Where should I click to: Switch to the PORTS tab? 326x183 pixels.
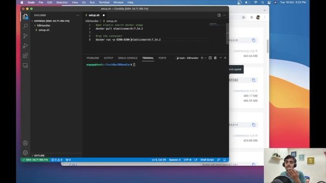[x=162, y=58]
